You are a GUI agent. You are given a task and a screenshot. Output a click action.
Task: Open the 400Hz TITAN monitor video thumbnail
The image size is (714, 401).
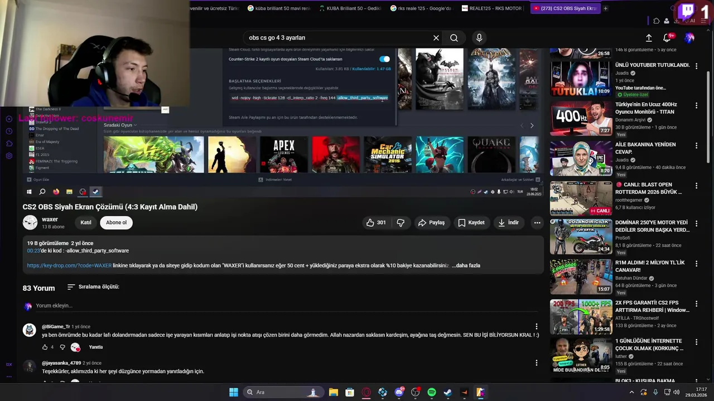581,118
